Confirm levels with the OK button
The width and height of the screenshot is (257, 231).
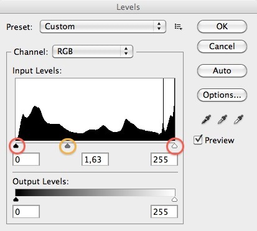coord(222,26)
